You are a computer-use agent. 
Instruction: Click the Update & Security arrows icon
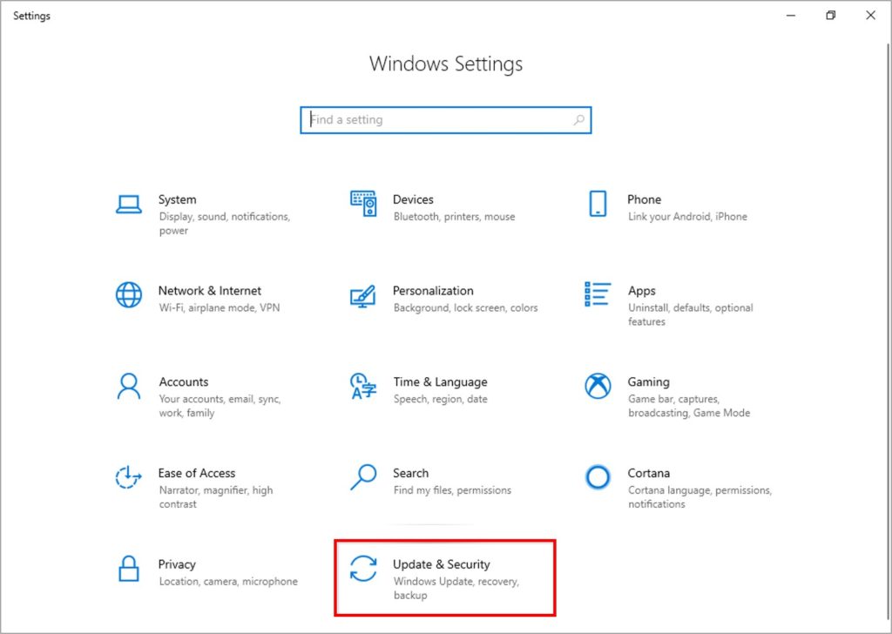(363, 569)
